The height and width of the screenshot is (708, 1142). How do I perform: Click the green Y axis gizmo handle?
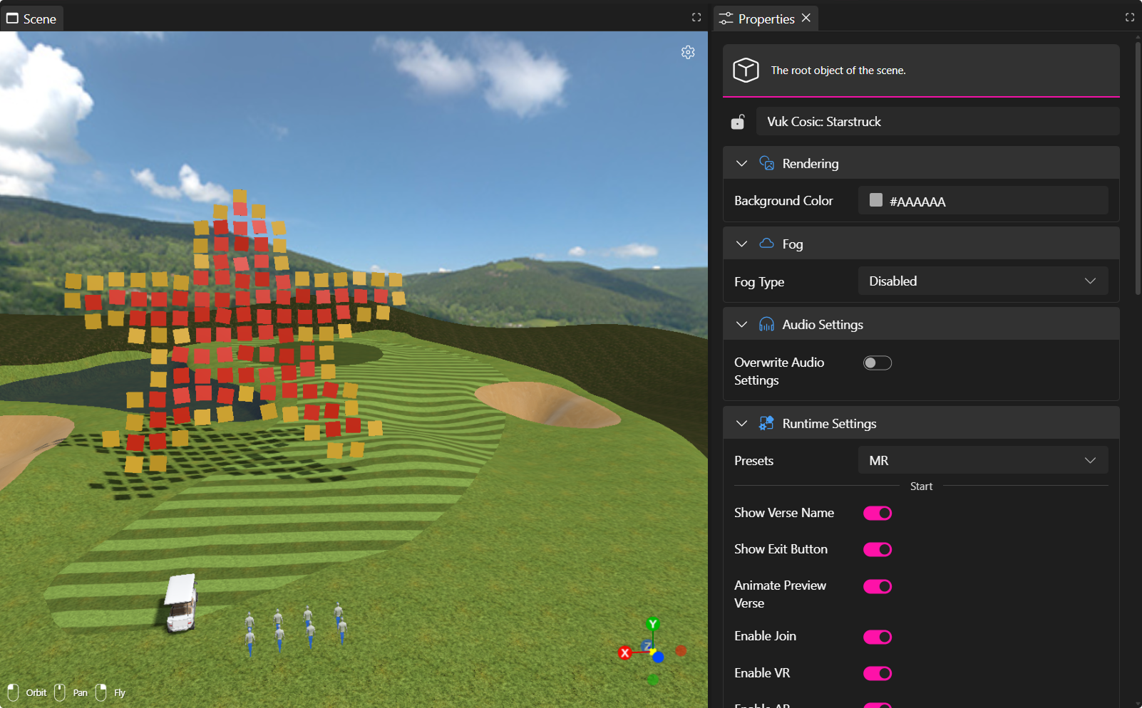[652, 625]
